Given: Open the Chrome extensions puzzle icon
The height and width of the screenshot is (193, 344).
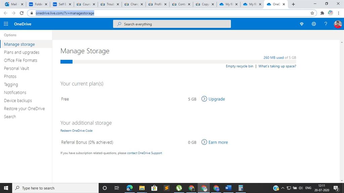Looking at the screenshot, I should [x=322, y=13].
